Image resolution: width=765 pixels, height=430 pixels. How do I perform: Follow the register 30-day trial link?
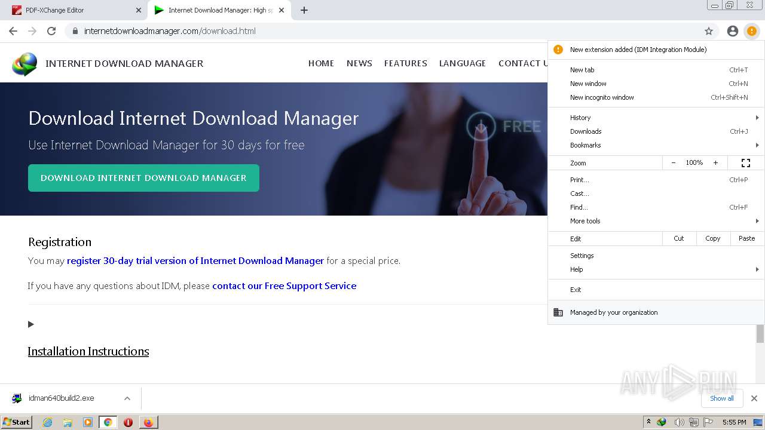point(195,261)
